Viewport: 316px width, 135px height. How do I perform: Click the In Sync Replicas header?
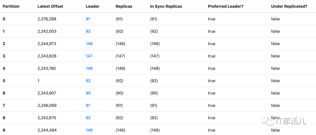point(166,6)
